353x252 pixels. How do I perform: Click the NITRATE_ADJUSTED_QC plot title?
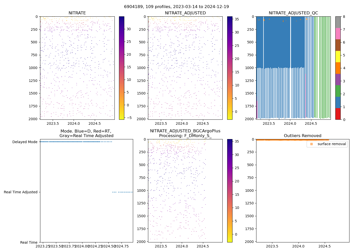pyautogui.click(x=293, y=13)
